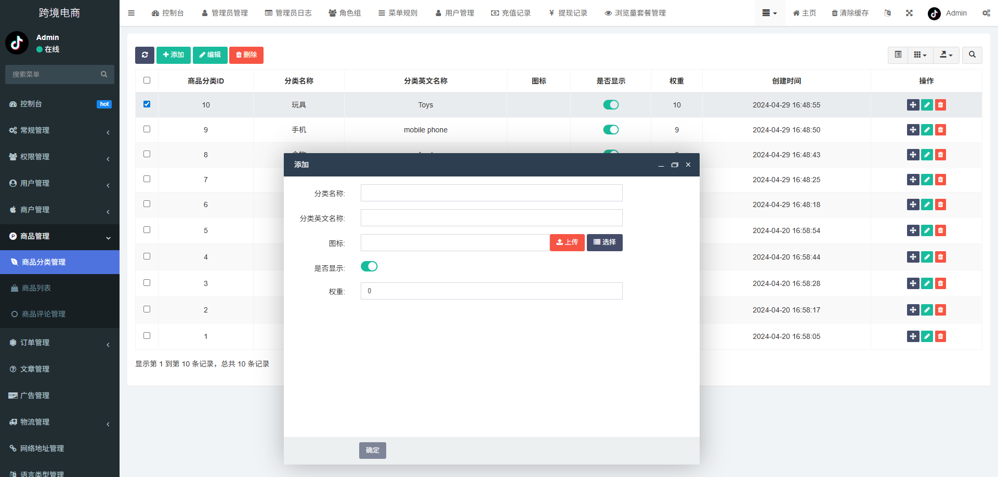Open 充值记录 from the top navigation
This screenshot has height=477, width=998.
pyautogui.click(x=511, y=12)
